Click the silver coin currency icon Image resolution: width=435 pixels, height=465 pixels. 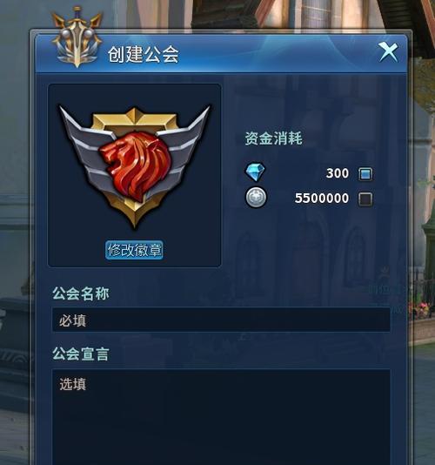tap(256, 197)
